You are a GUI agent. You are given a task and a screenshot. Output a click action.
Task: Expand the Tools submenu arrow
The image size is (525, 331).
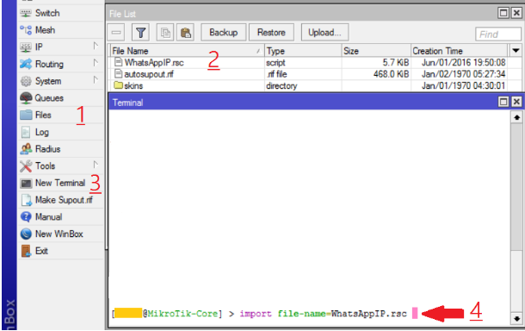tap(96, 165)
